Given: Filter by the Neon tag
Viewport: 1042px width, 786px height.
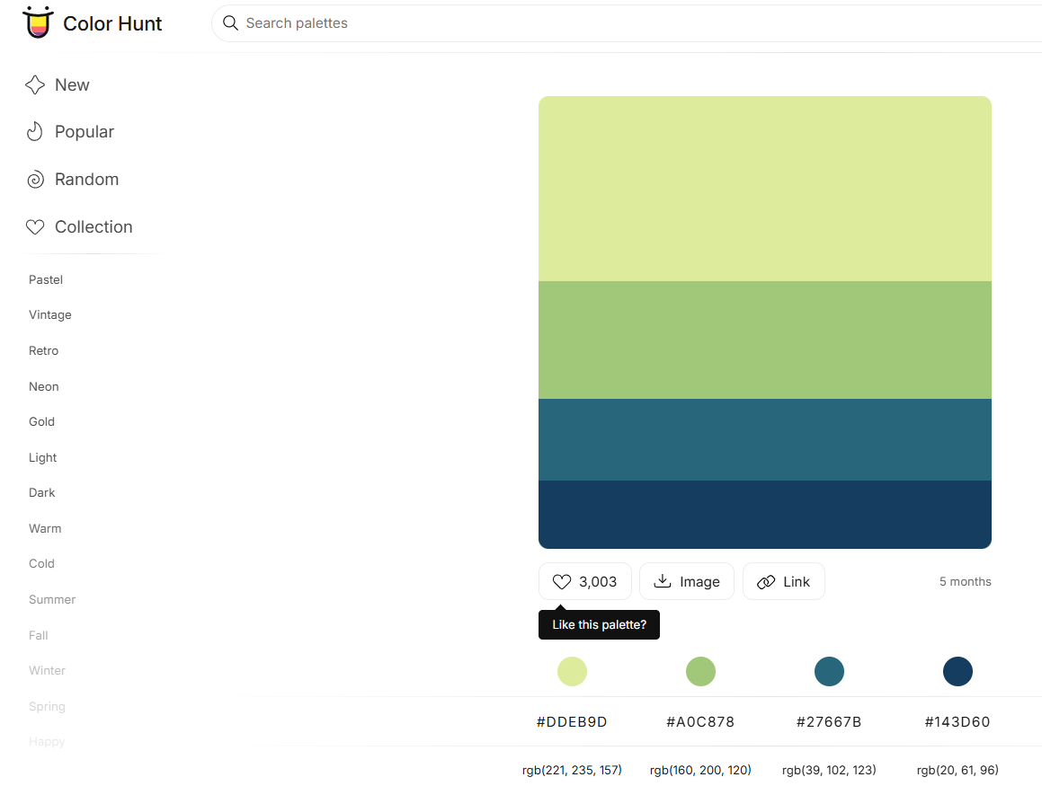Looking at the screenshot, I should [x=44, y=386].
